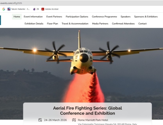163x125 pixels.
Task: Click the Aerial Fire Fighting Series heading
Action: pyautogui.click(x=87, y=111)
